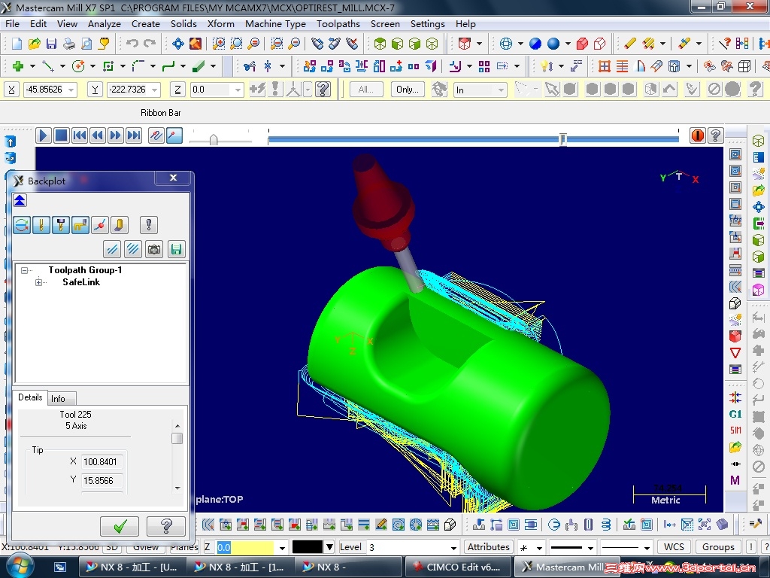This screenshot has width=770, height=578.
Task: Open the Y coordinate dropdown
Action: click(155, 90)
